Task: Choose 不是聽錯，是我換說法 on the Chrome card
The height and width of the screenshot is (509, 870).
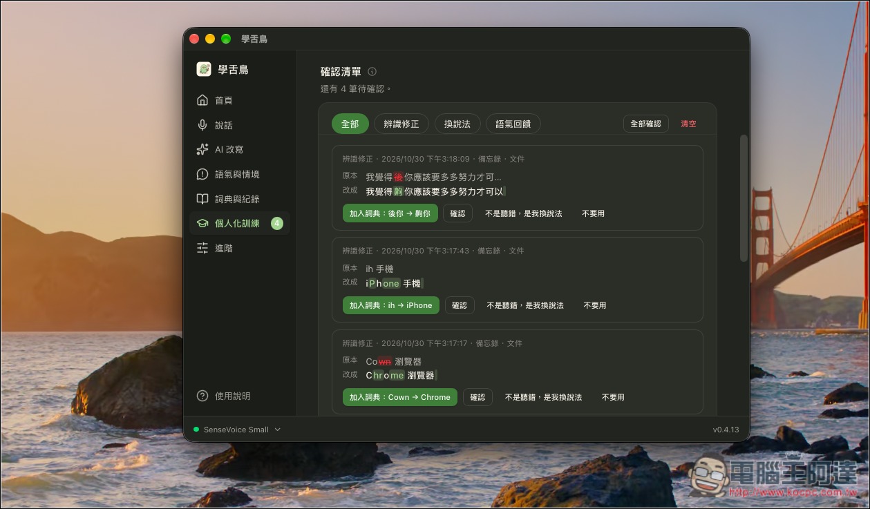Action: coord(543,397)
